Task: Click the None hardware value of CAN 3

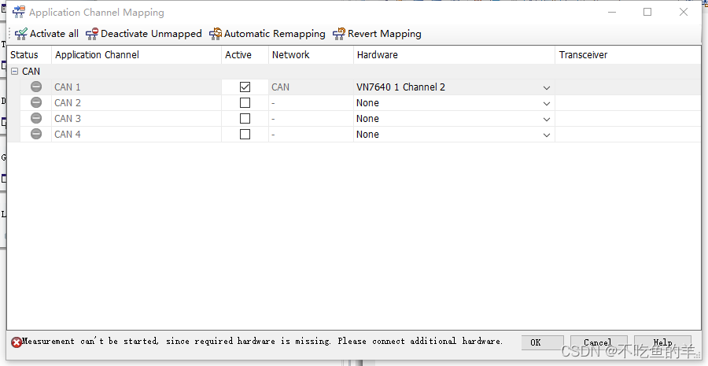Action: point(367,119)
